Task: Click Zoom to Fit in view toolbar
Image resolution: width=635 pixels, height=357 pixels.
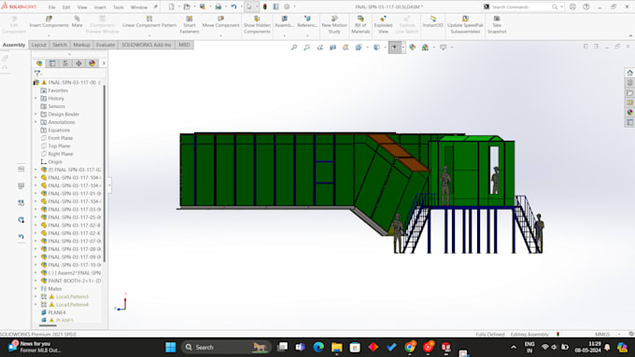Action: point(294,48)
